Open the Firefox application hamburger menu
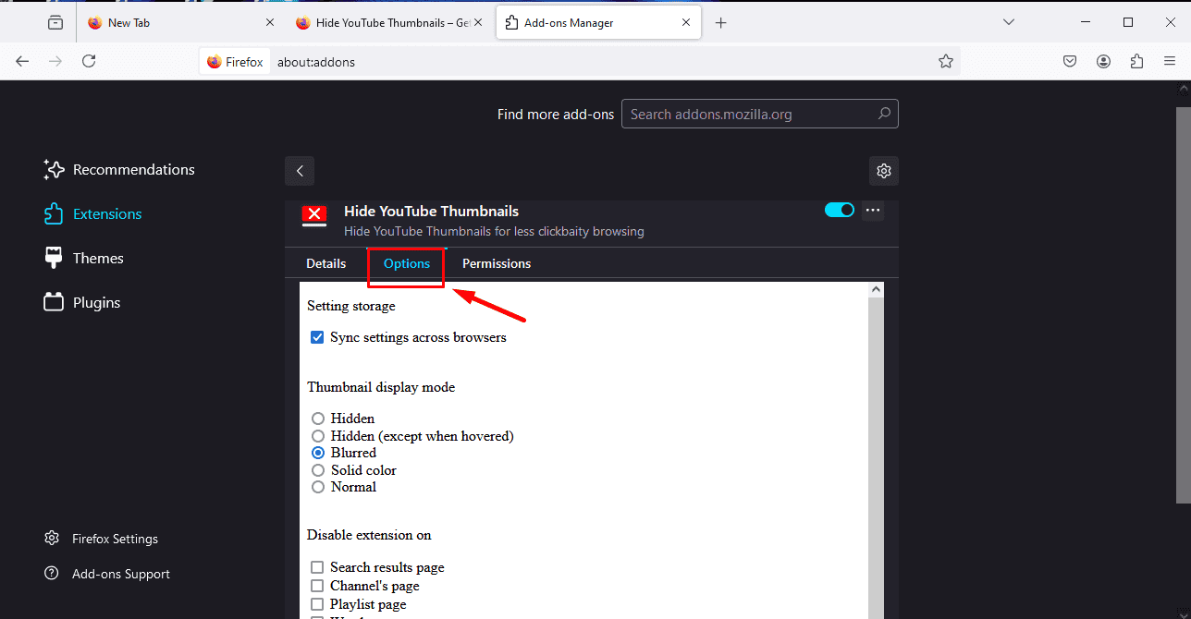The width and height of the screenshot is (1191, 619). (x=1170, y=61)
